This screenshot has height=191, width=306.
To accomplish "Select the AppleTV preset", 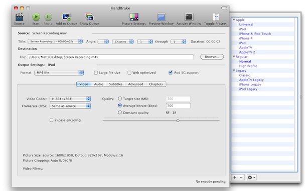I will point(245,47).
